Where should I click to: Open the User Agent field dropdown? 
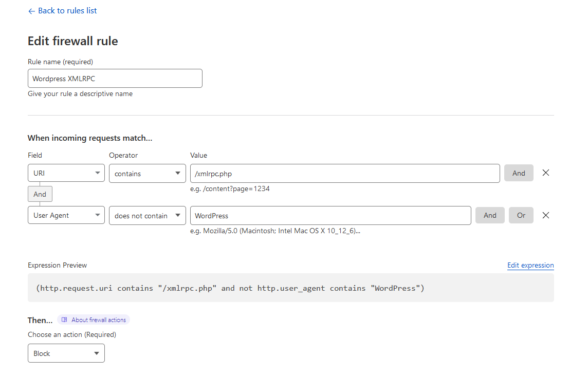tap(66, 215)
